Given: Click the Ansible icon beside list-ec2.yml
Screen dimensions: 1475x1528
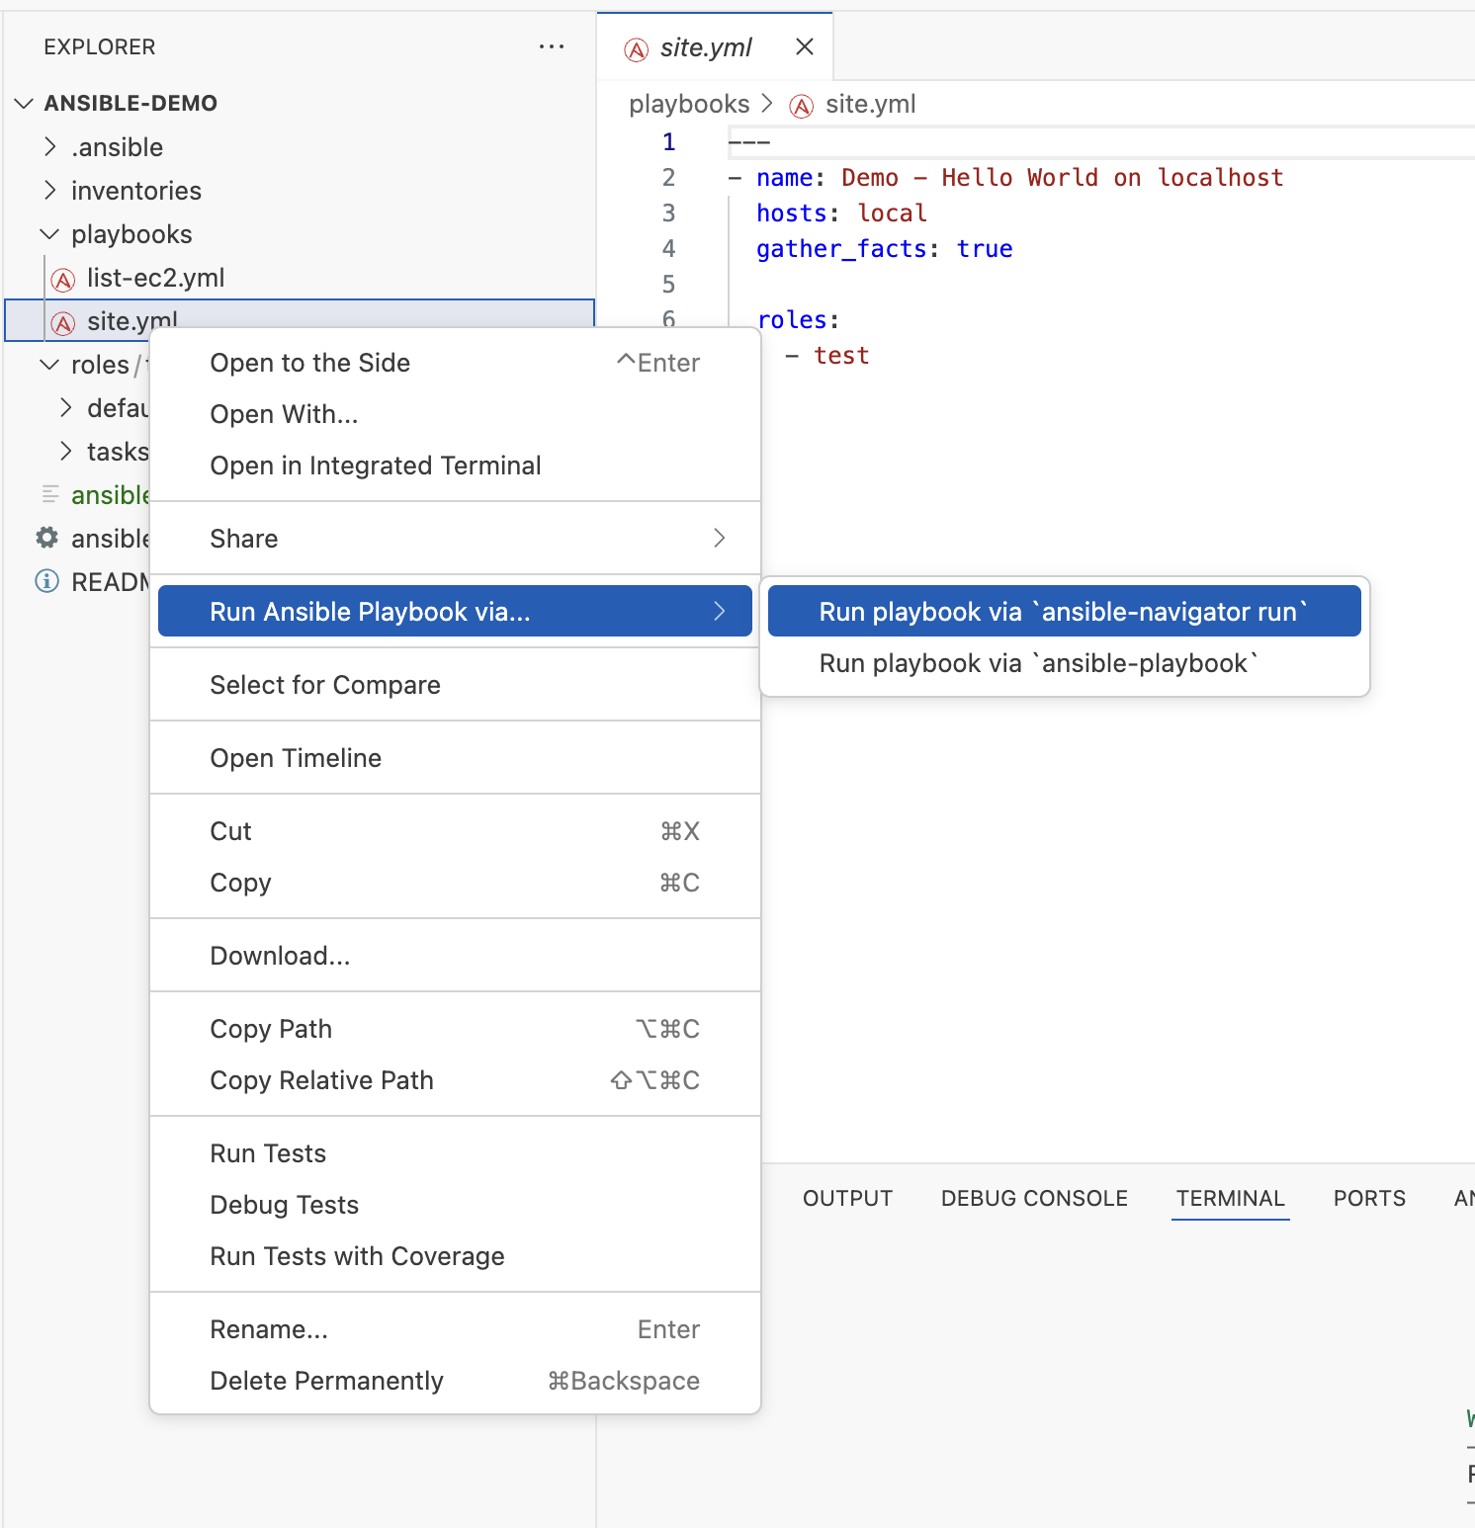Looking at the screenshot, I should (x=63, y=280).
